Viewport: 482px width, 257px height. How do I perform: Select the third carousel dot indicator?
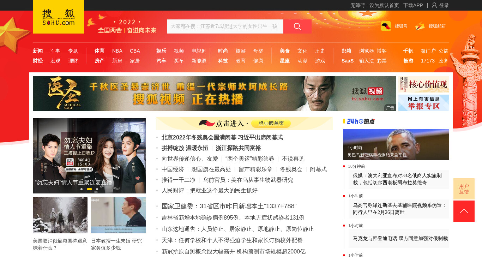pyautogui.click(x=97, y=189)
